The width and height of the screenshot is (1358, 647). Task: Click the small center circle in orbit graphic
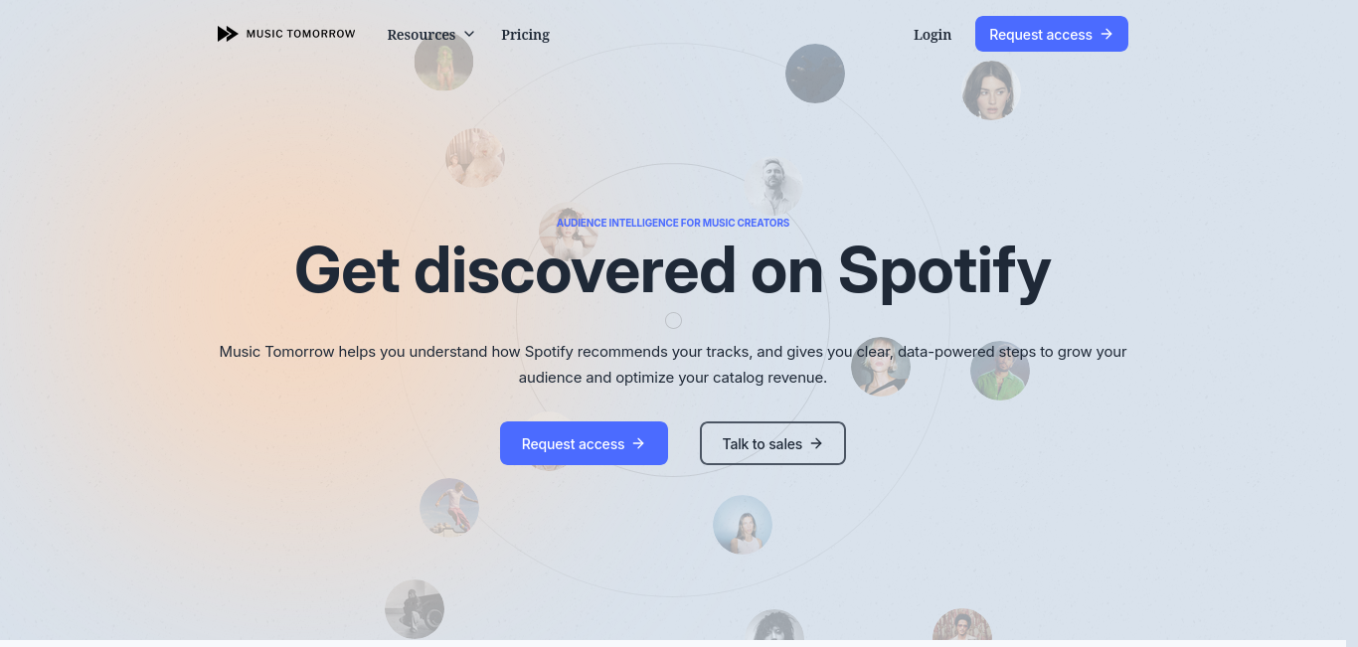pyautogui.click(x=673, y=320)
